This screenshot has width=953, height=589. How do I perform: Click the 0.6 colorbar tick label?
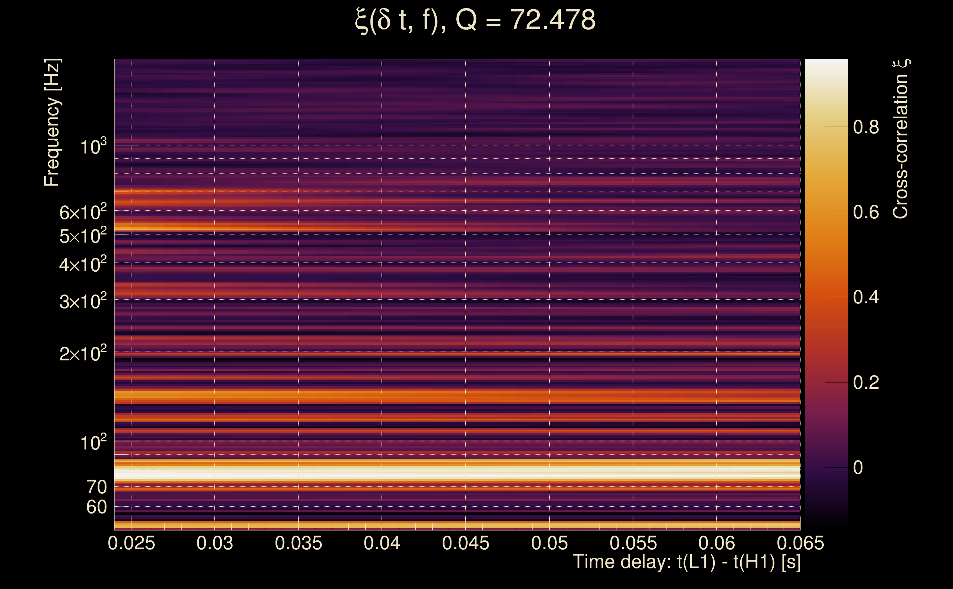click(x=866, y=212)
